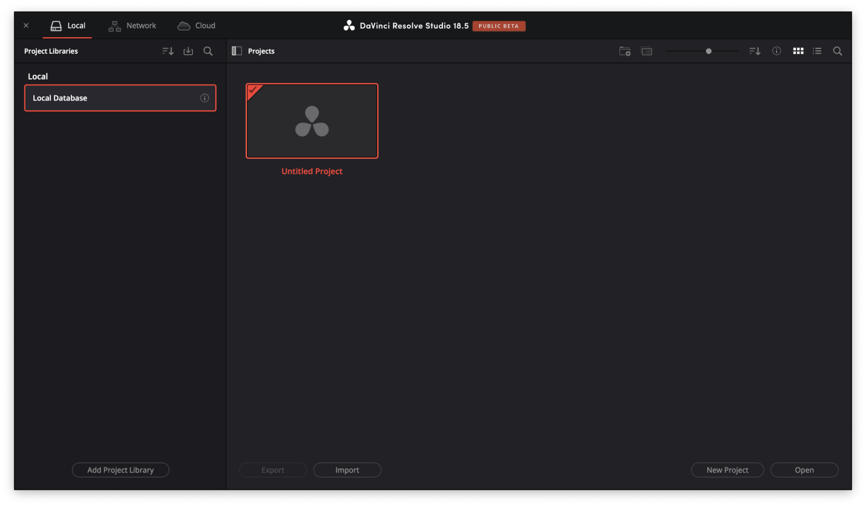
Task: Switch to thumbnail grid view
Action: click(x=798, y=51)
